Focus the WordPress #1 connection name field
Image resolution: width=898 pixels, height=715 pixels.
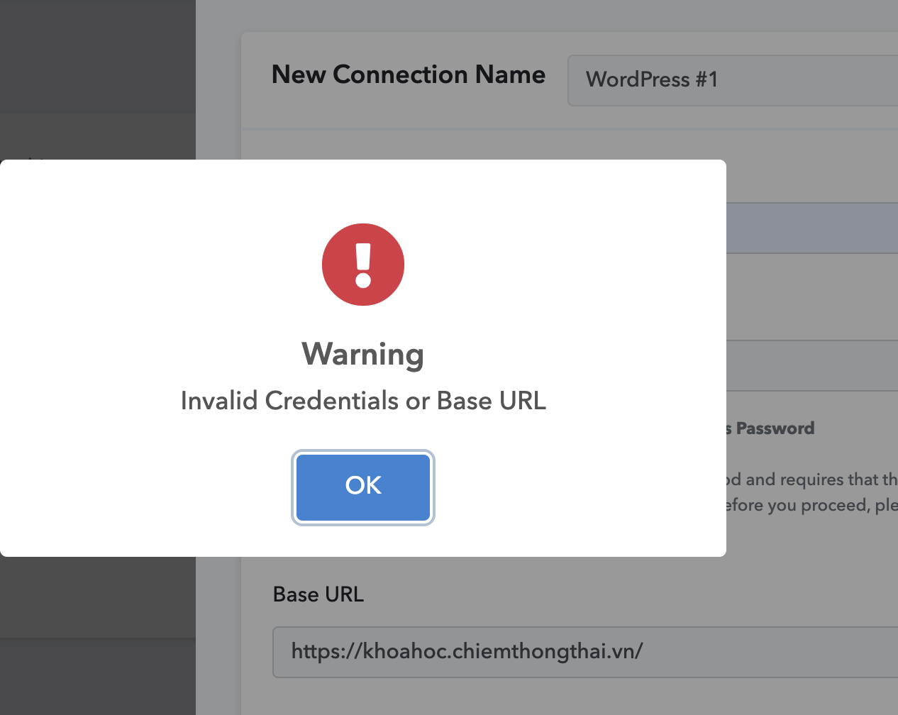point(733,80)
